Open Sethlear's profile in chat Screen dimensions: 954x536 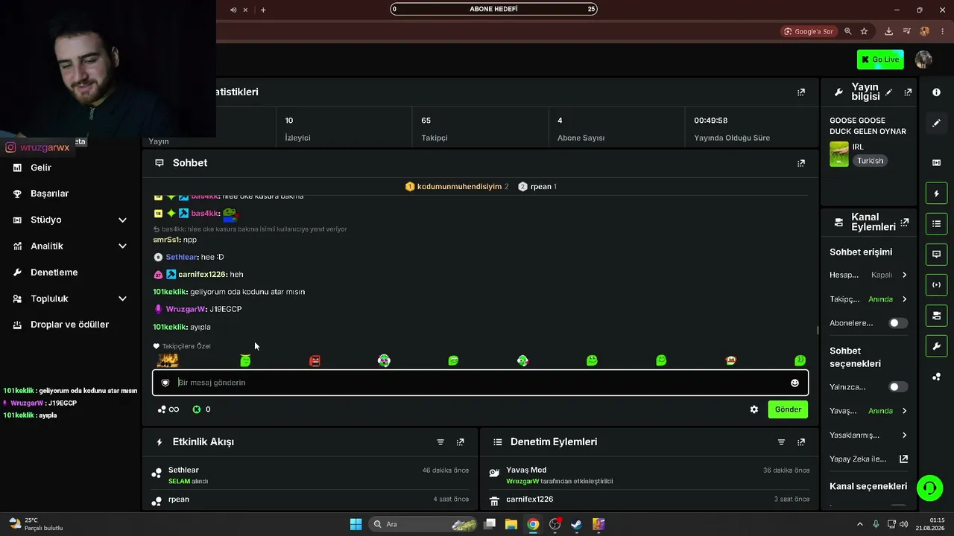pyautogui.click(x=182, y=257)
